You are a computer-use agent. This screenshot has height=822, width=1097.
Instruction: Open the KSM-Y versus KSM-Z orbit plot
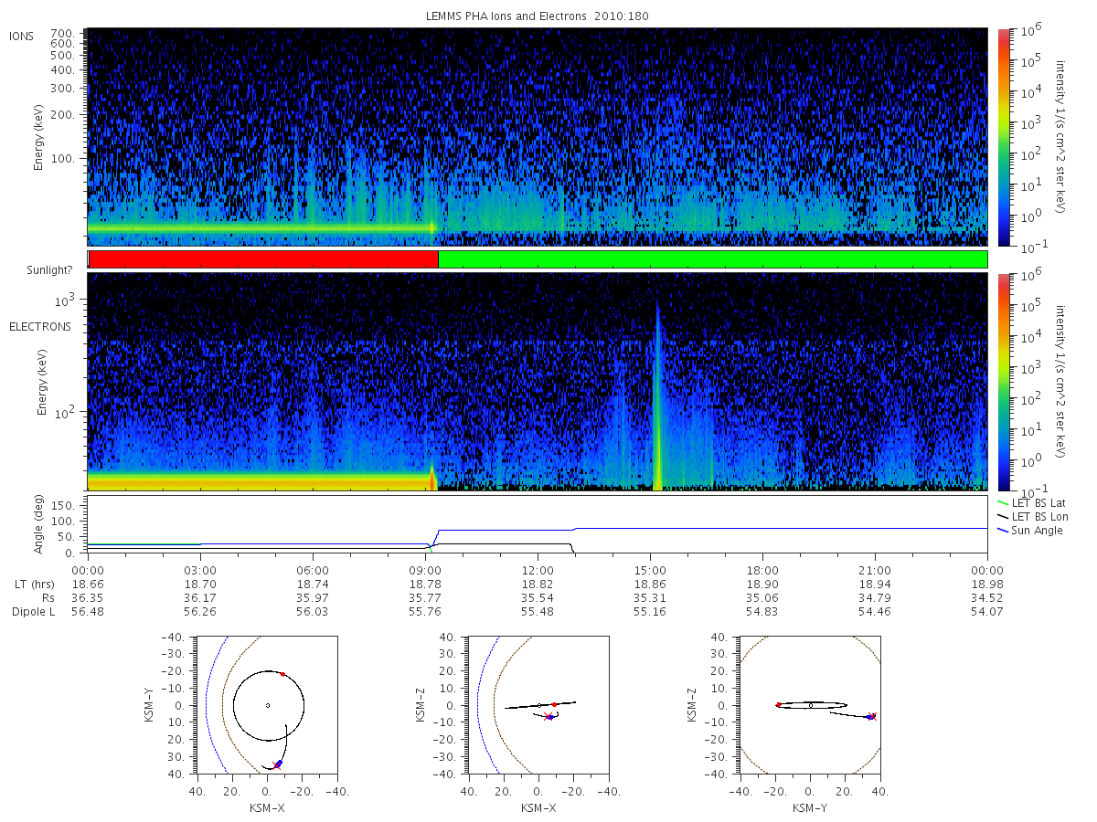pos(810,705)
